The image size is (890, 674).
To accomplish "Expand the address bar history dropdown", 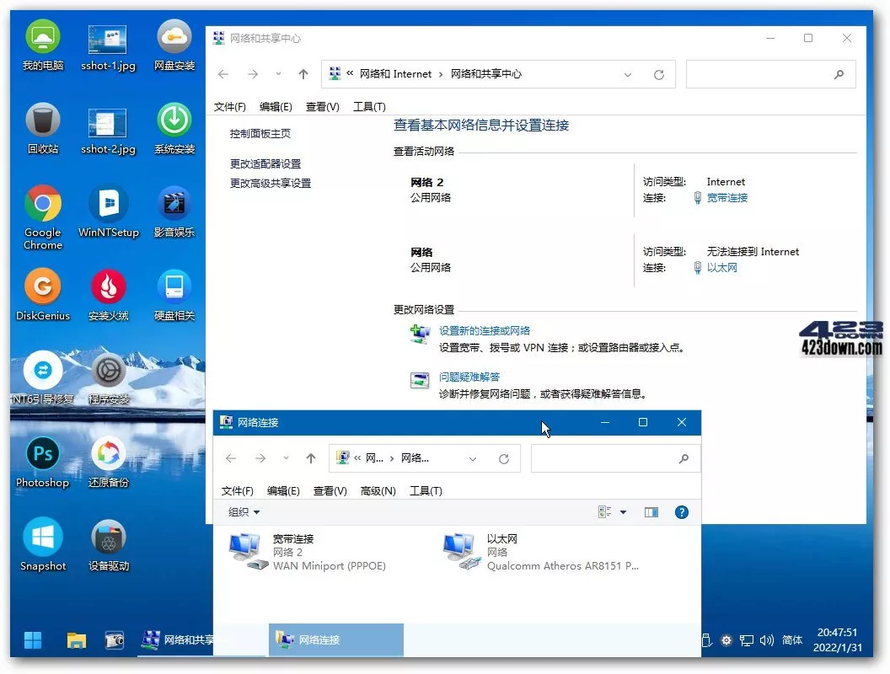I will coord(472,458).
